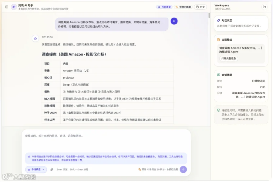This screenshot has width=273, height=182.
Task: Click the 排除规则 row label
Action: click(x=49, y=106)
